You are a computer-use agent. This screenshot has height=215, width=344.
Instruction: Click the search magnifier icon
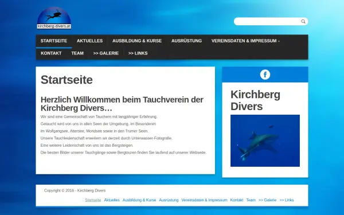click(x=303, y=22)
